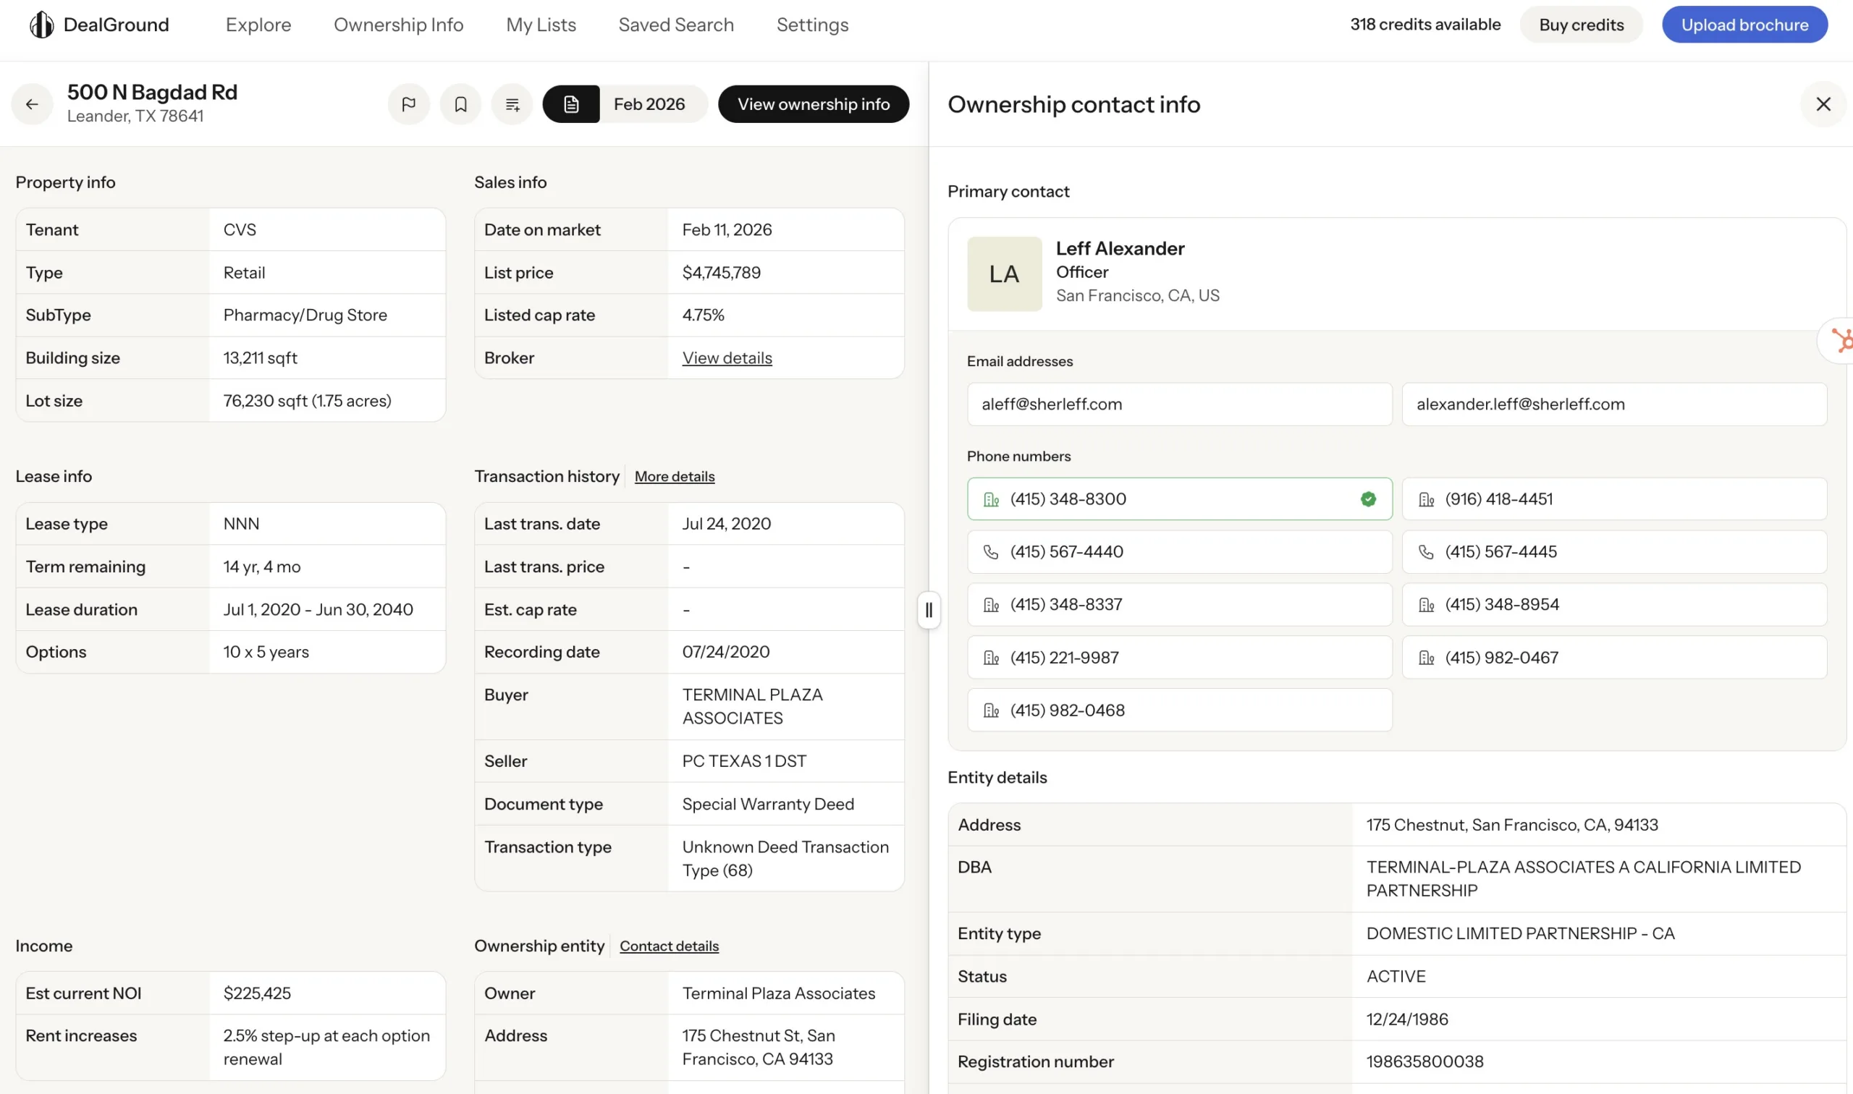Go to Saved Search

coord(675,25)
